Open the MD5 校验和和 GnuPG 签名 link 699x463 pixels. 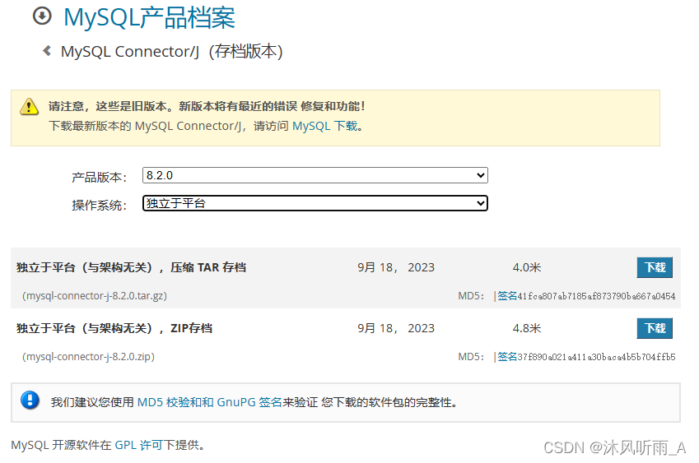[209, 402]
